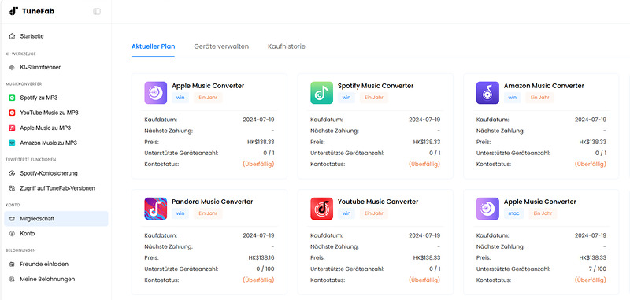Click Ein Jahr tag on Pandora Music Converter
This screenshot has height=300, width=630.
pyautogui.click(x=208, y=213)
